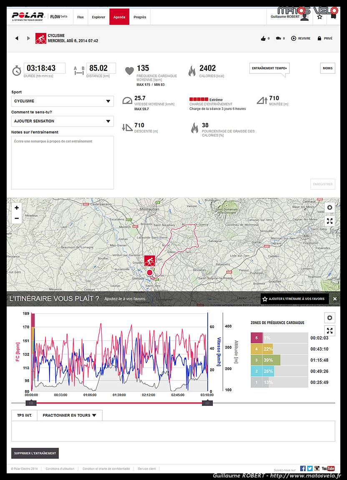Click the Moins button

pos(328,68)
